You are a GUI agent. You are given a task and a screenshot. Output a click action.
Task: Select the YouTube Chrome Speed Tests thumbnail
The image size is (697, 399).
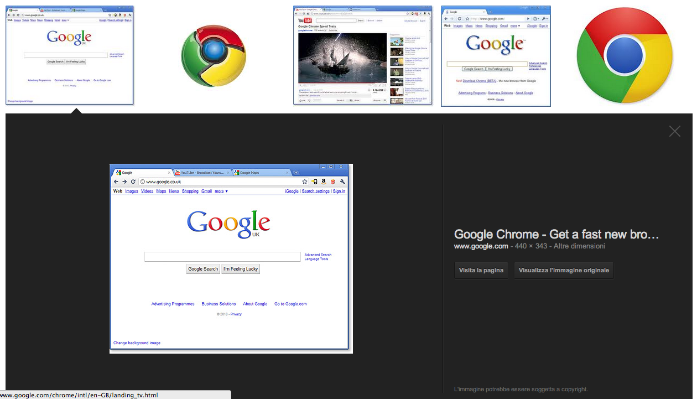(362, 55)
